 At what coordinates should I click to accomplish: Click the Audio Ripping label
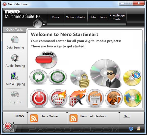point(15,84)
